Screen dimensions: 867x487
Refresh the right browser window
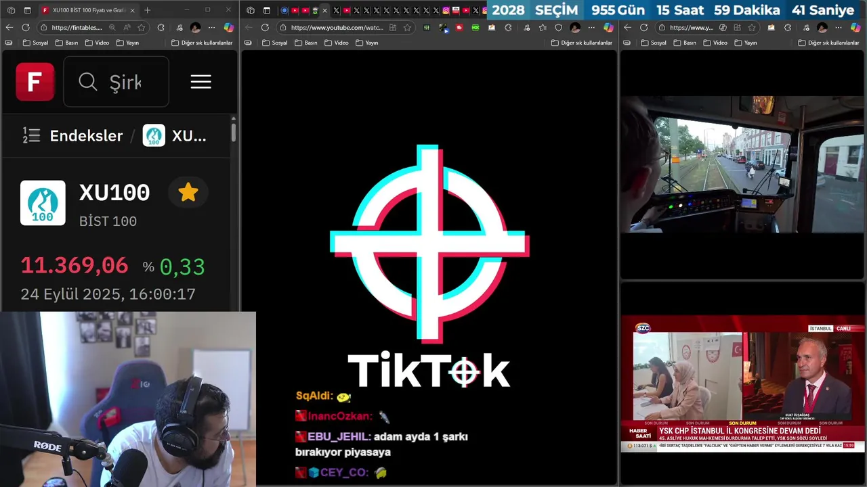643,28
